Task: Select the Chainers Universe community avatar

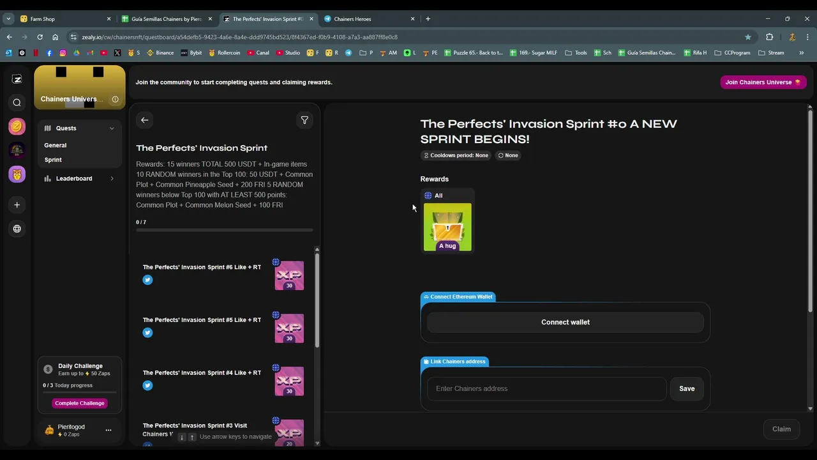Action: point(17,174)
